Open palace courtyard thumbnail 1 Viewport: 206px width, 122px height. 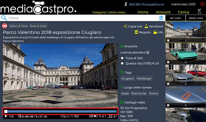tap(185, 32)
